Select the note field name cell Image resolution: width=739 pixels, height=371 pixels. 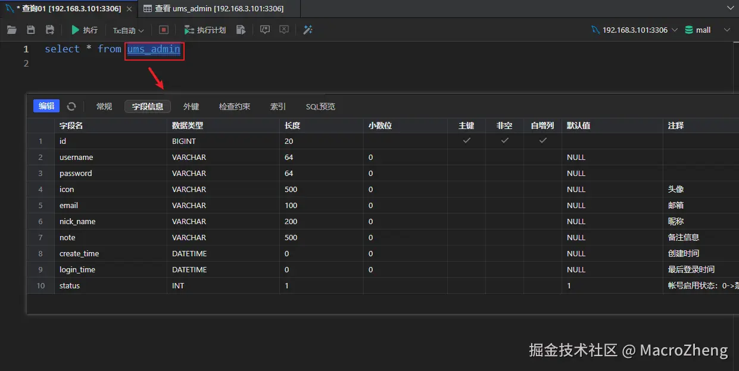[111, 237]
